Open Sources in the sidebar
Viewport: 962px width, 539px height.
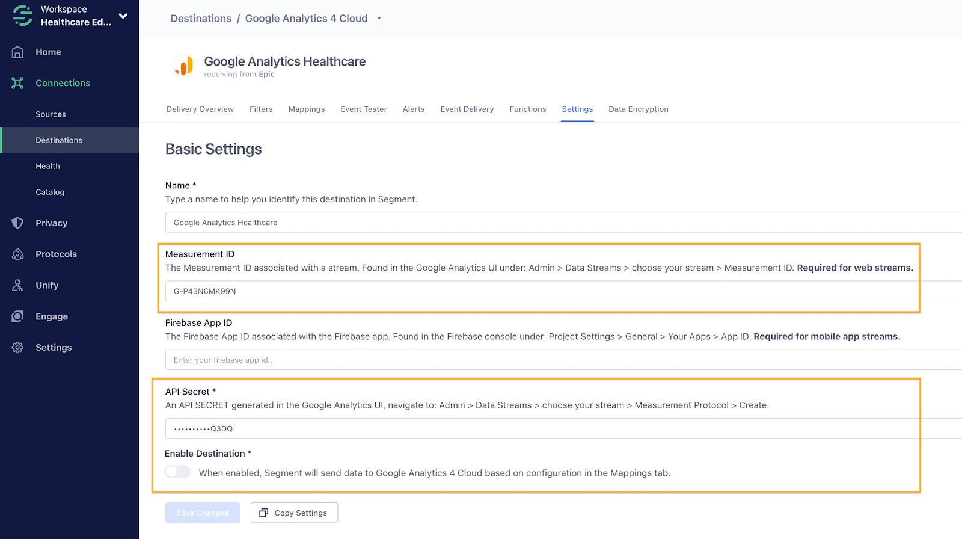[51, 114]
